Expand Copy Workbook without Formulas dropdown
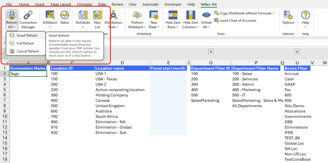328x163 pixels. tap(273, 13)
